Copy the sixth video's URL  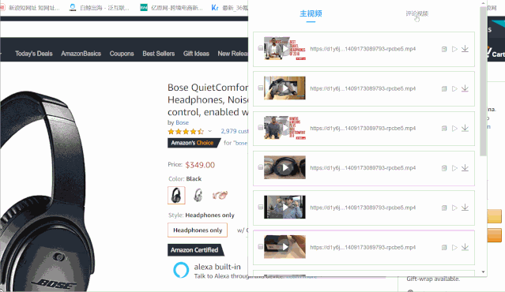(444, 247)
